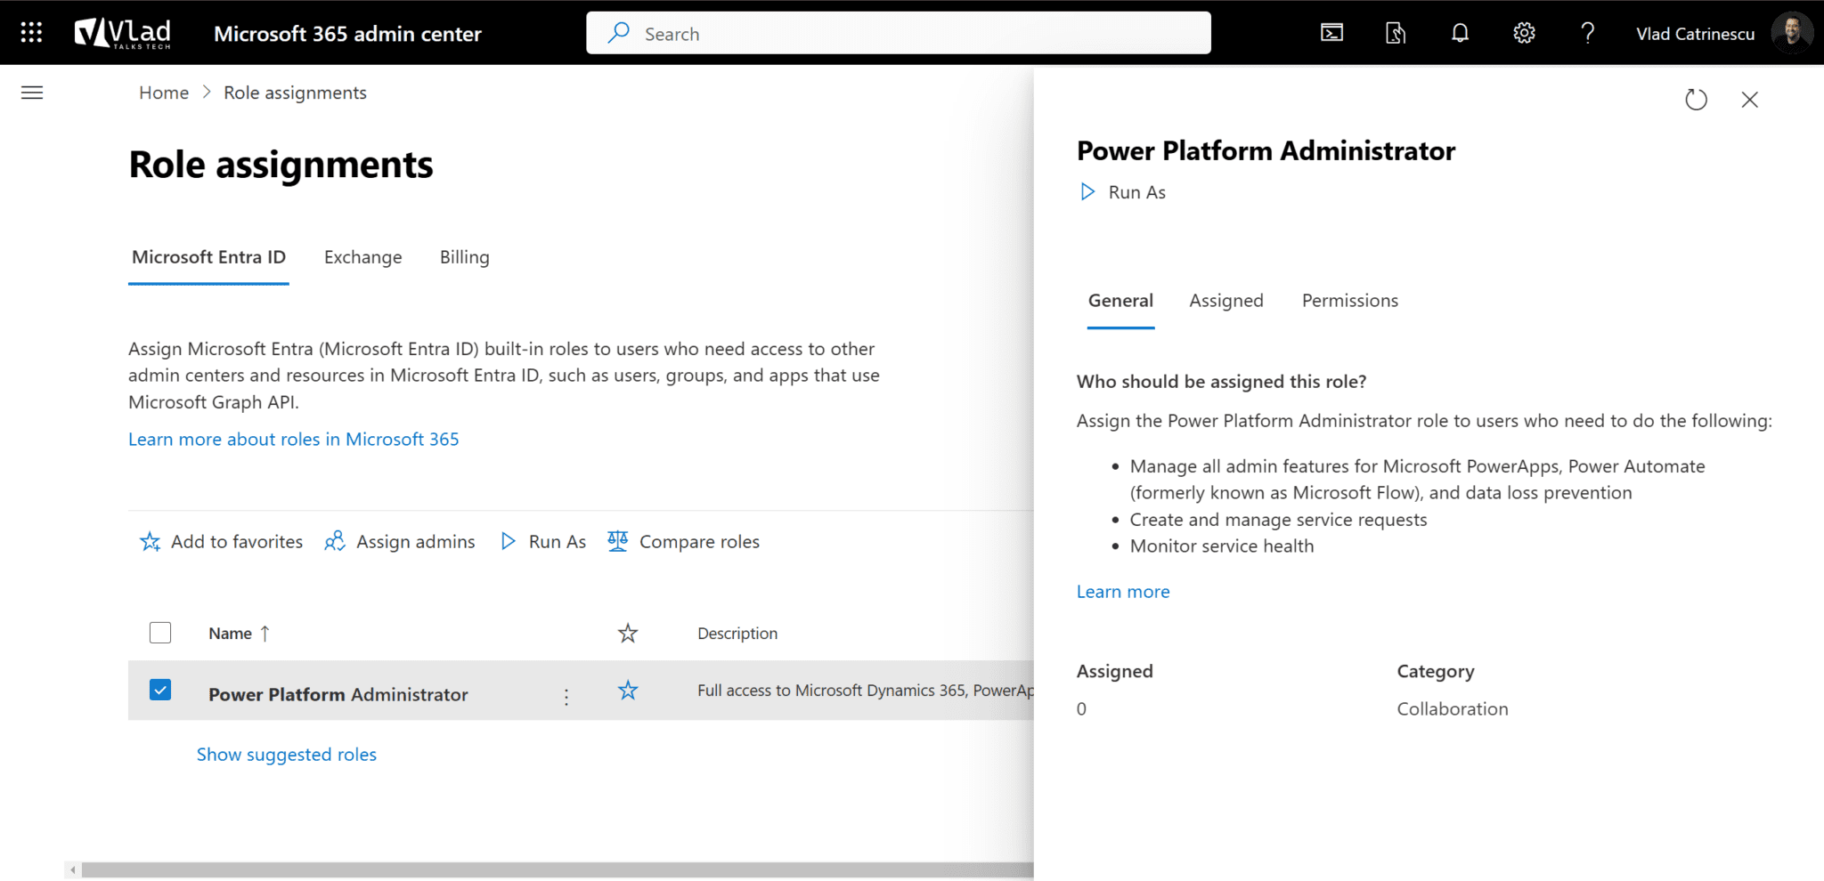Deselect the Power Platform Administrator checkbox
The height and width of the screenshot is (881, 1824).
160,690
